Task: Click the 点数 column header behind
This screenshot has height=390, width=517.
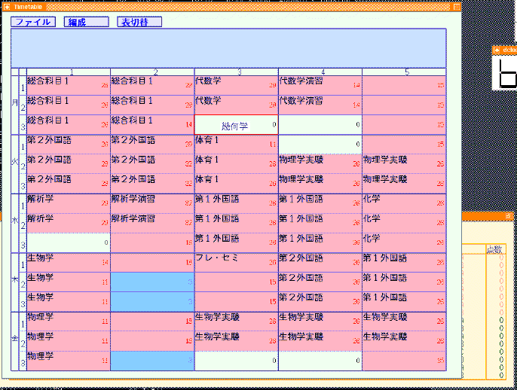Action: tap(495, 249)
